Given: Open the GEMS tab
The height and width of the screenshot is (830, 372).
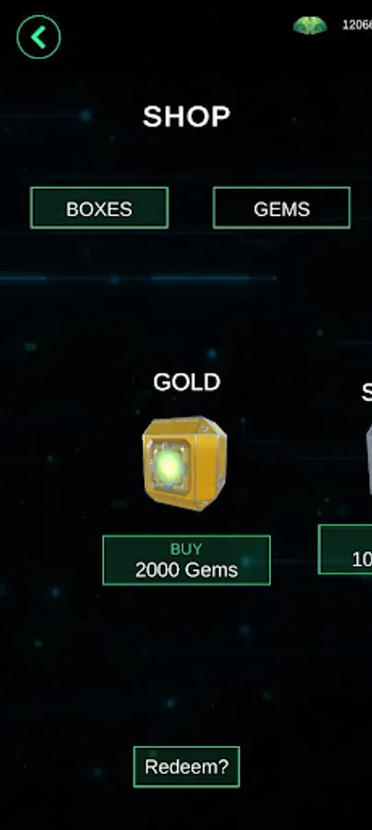Looking at the screenshot, I should (x=282, y=208).
